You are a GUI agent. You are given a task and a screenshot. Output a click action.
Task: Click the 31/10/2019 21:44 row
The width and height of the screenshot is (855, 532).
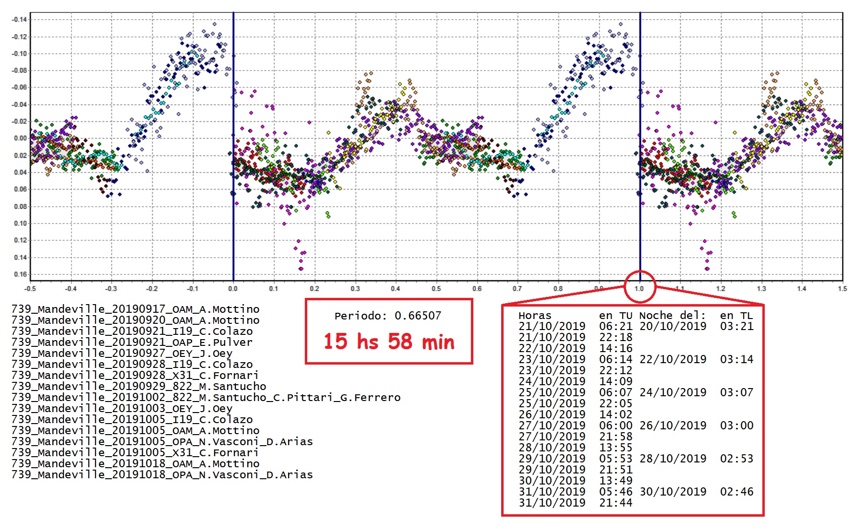tap(575, 503)
